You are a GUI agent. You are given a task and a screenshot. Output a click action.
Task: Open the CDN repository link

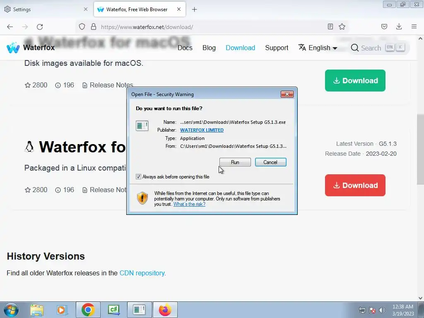(x=142, y=273)
